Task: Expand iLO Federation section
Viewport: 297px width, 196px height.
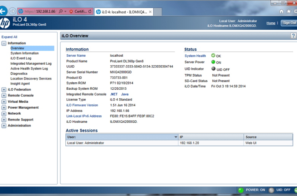Action: pyautogui.click(x=4, y=90)
